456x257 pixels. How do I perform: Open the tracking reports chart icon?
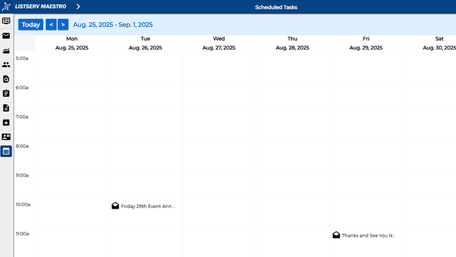[6, 51]
